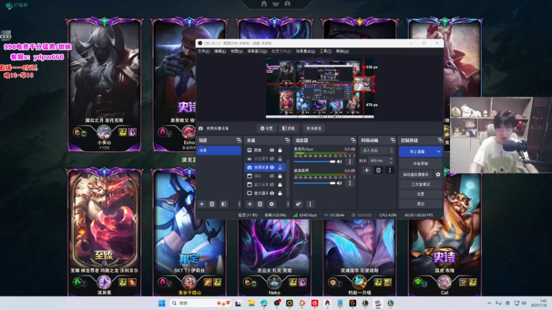Open 设置 in controls dock
Image resolution: width=552 pixels, height=310 pixels.
point(421,194)
